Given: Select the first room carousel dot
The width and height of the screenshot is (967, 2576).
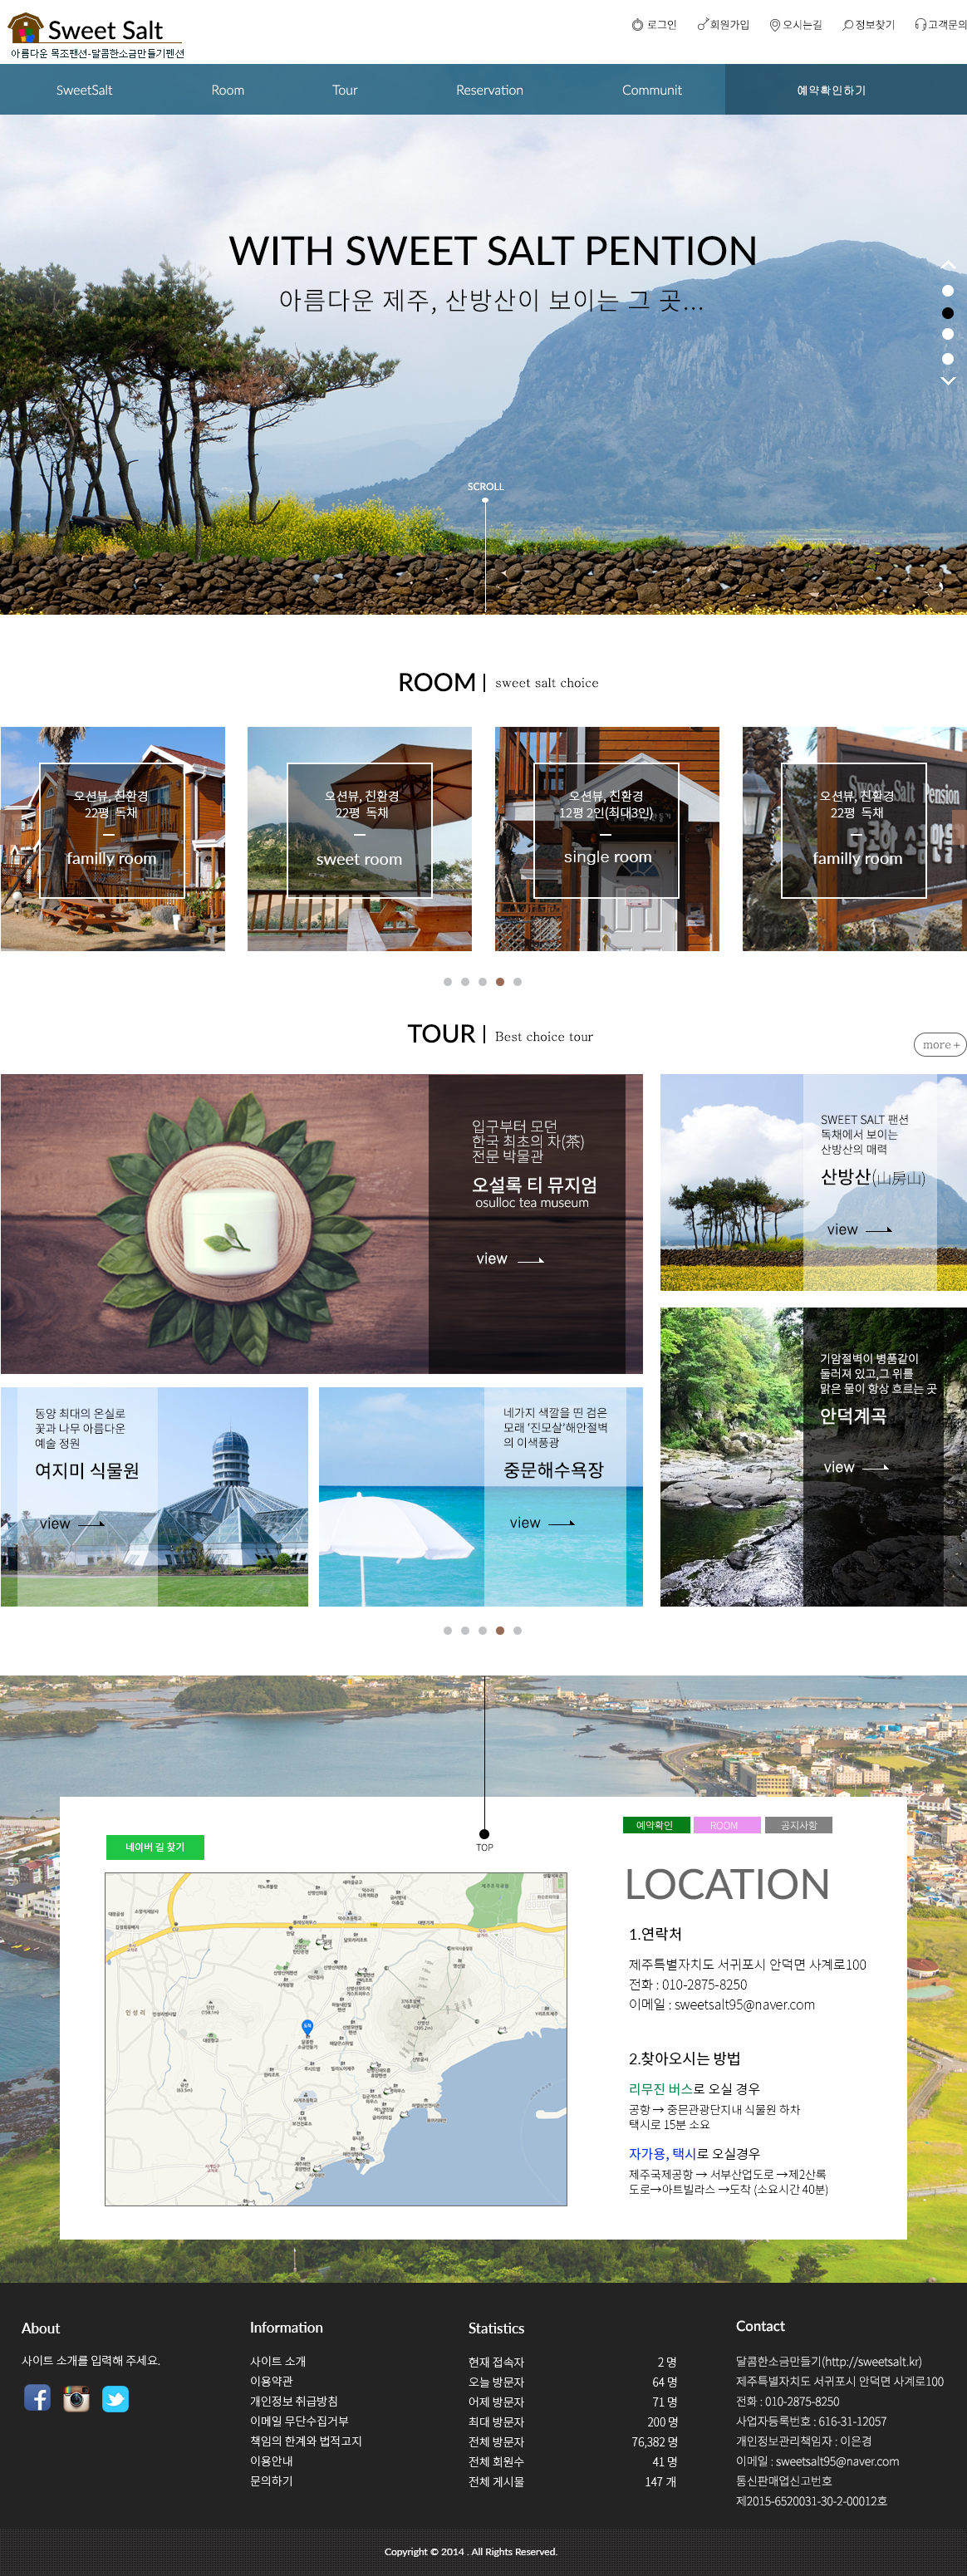Looking at the screenshot, I should click(x=448, y=982).
